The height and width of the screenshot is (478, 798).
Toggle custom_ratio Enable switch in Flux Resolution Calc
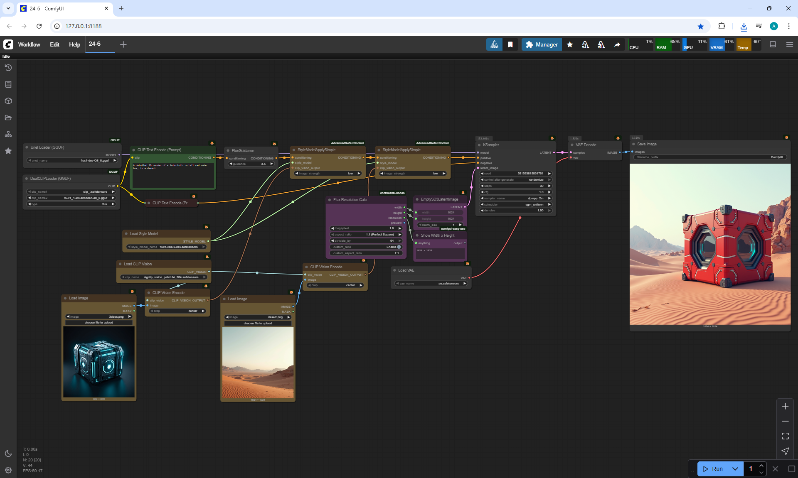(399, 247)
